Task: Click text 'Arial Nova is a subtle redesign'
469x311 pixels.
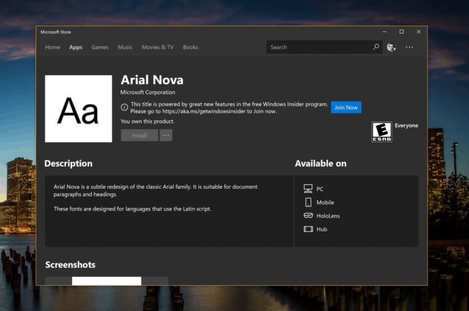Action: pos(91,186)
